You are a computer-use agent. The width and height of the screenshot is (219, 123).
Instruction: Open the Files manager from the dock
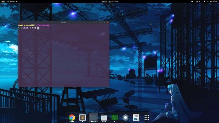(x=104, y=118)
